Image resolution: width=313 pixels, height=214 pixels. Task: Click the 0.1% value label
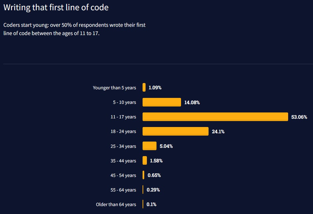tap(151, 204)
